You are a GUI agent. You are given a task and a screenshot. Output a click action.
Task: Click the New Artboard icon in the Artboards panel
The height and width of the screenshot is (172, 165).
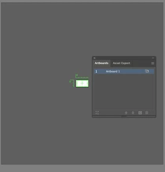click(140, 113)
